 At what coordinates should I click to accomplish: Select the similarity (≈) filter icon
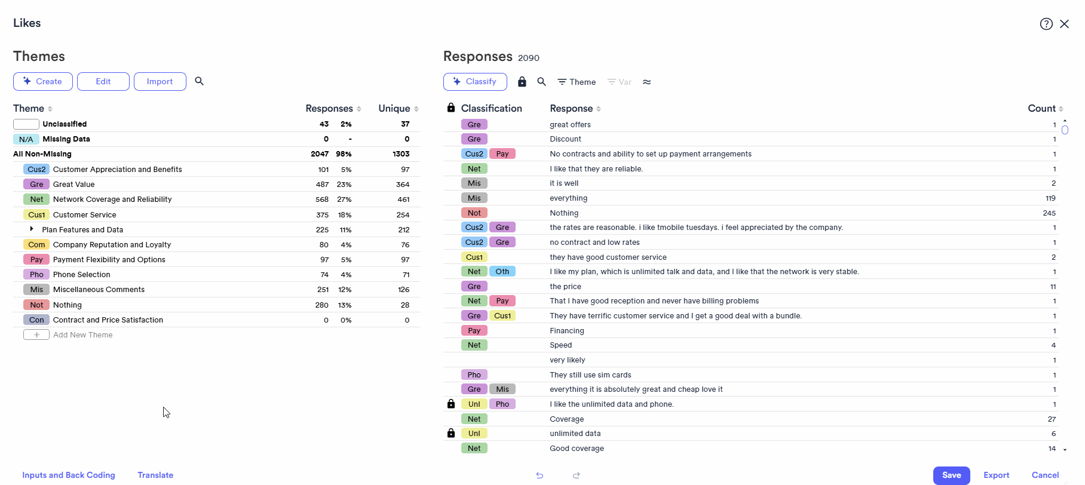tap(646, 82)
